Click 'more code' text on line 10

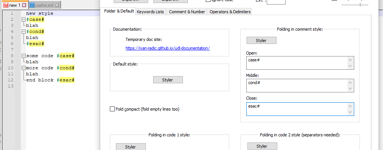[x=39, y=68]
